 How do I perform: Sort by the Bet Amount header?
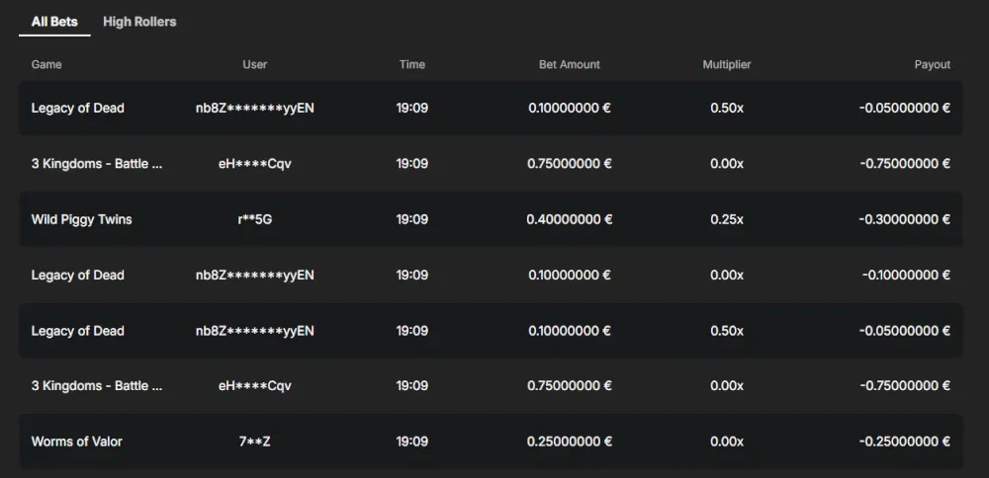(569, 64)
